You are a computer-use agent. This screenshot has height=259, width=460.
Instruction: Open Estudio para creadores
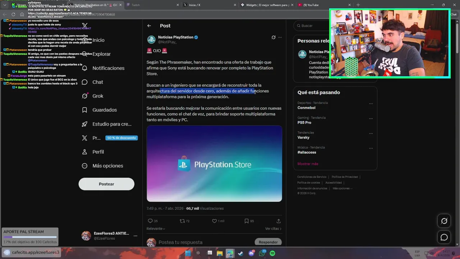tap(107, 124)
